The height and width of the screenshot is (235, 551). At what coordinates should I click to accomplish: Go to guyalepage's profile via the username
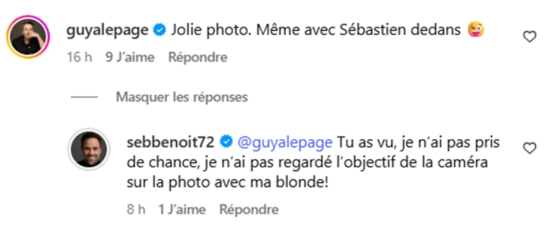107,31
